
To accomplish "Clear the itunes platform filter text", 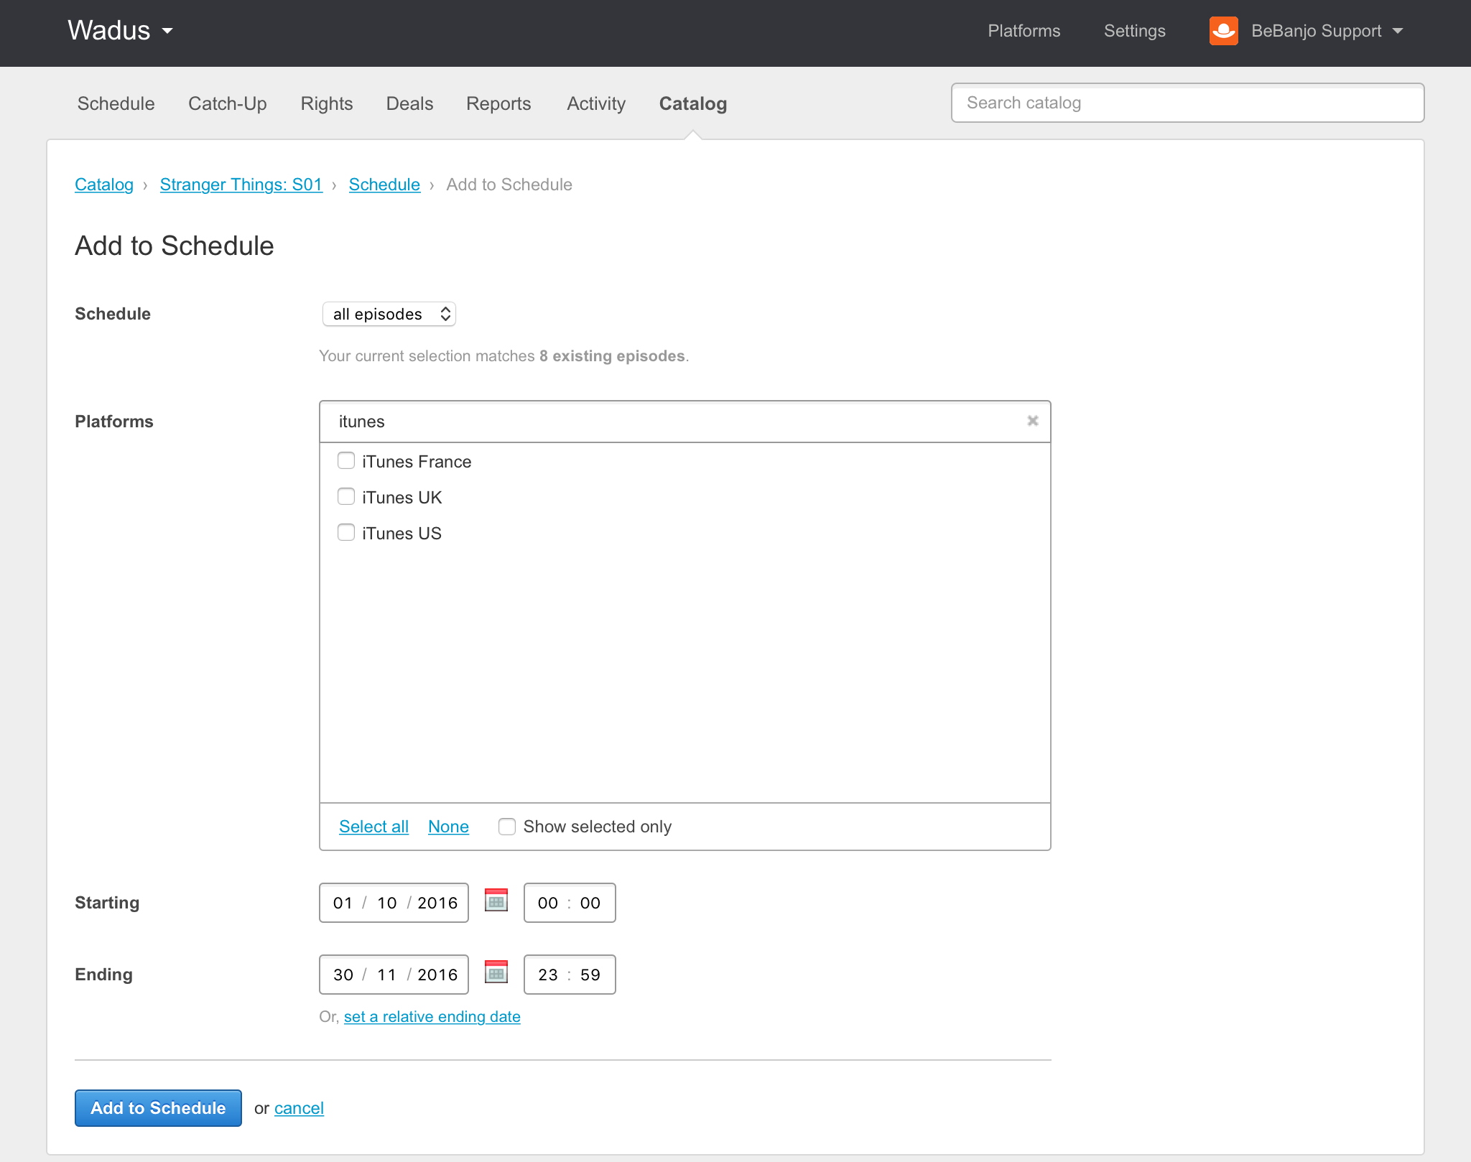I will point(1032,421).
